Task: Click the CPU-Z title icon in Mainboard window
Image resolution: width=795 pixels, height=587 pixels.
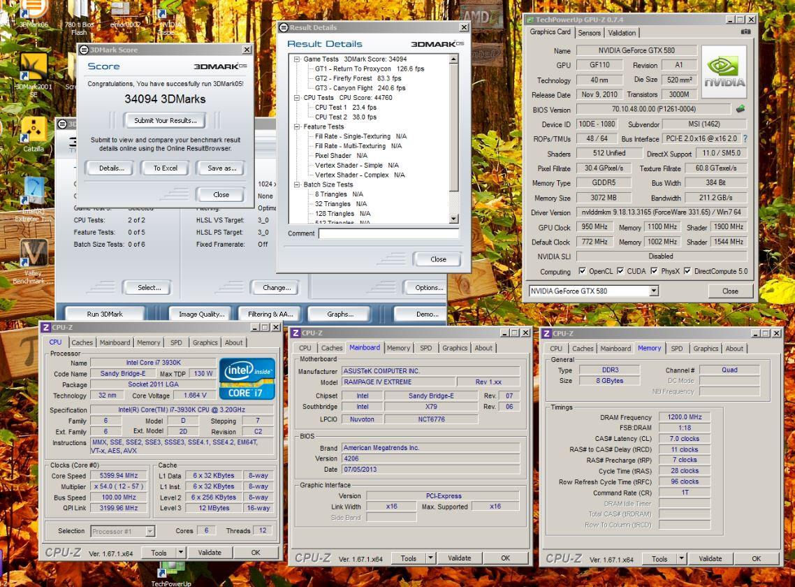Action: click(295, 333)
